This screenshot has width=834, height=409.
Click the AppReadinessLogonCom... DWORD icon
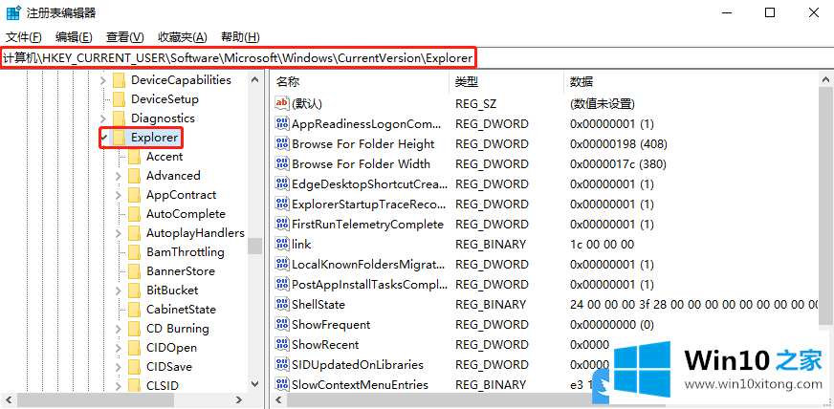[282, 124]
